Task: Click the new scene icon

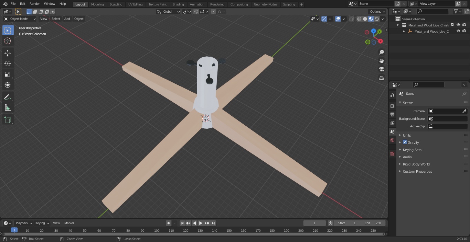Action: pos(397,4)
